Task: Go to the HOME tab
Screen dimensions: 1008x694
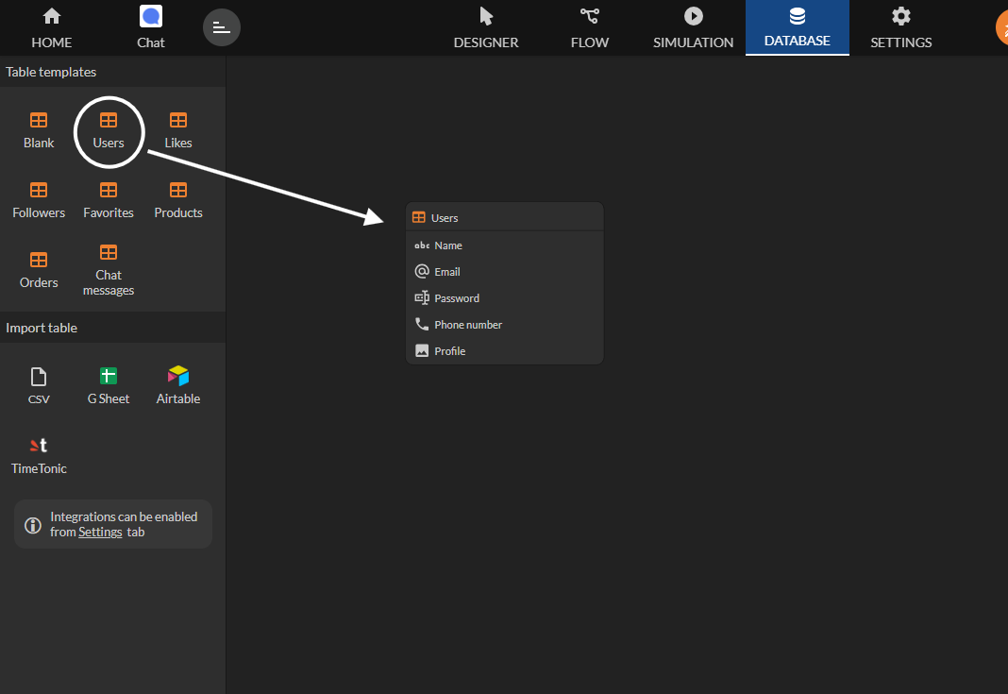Action: pyautogui.click(x=51, y=27)
